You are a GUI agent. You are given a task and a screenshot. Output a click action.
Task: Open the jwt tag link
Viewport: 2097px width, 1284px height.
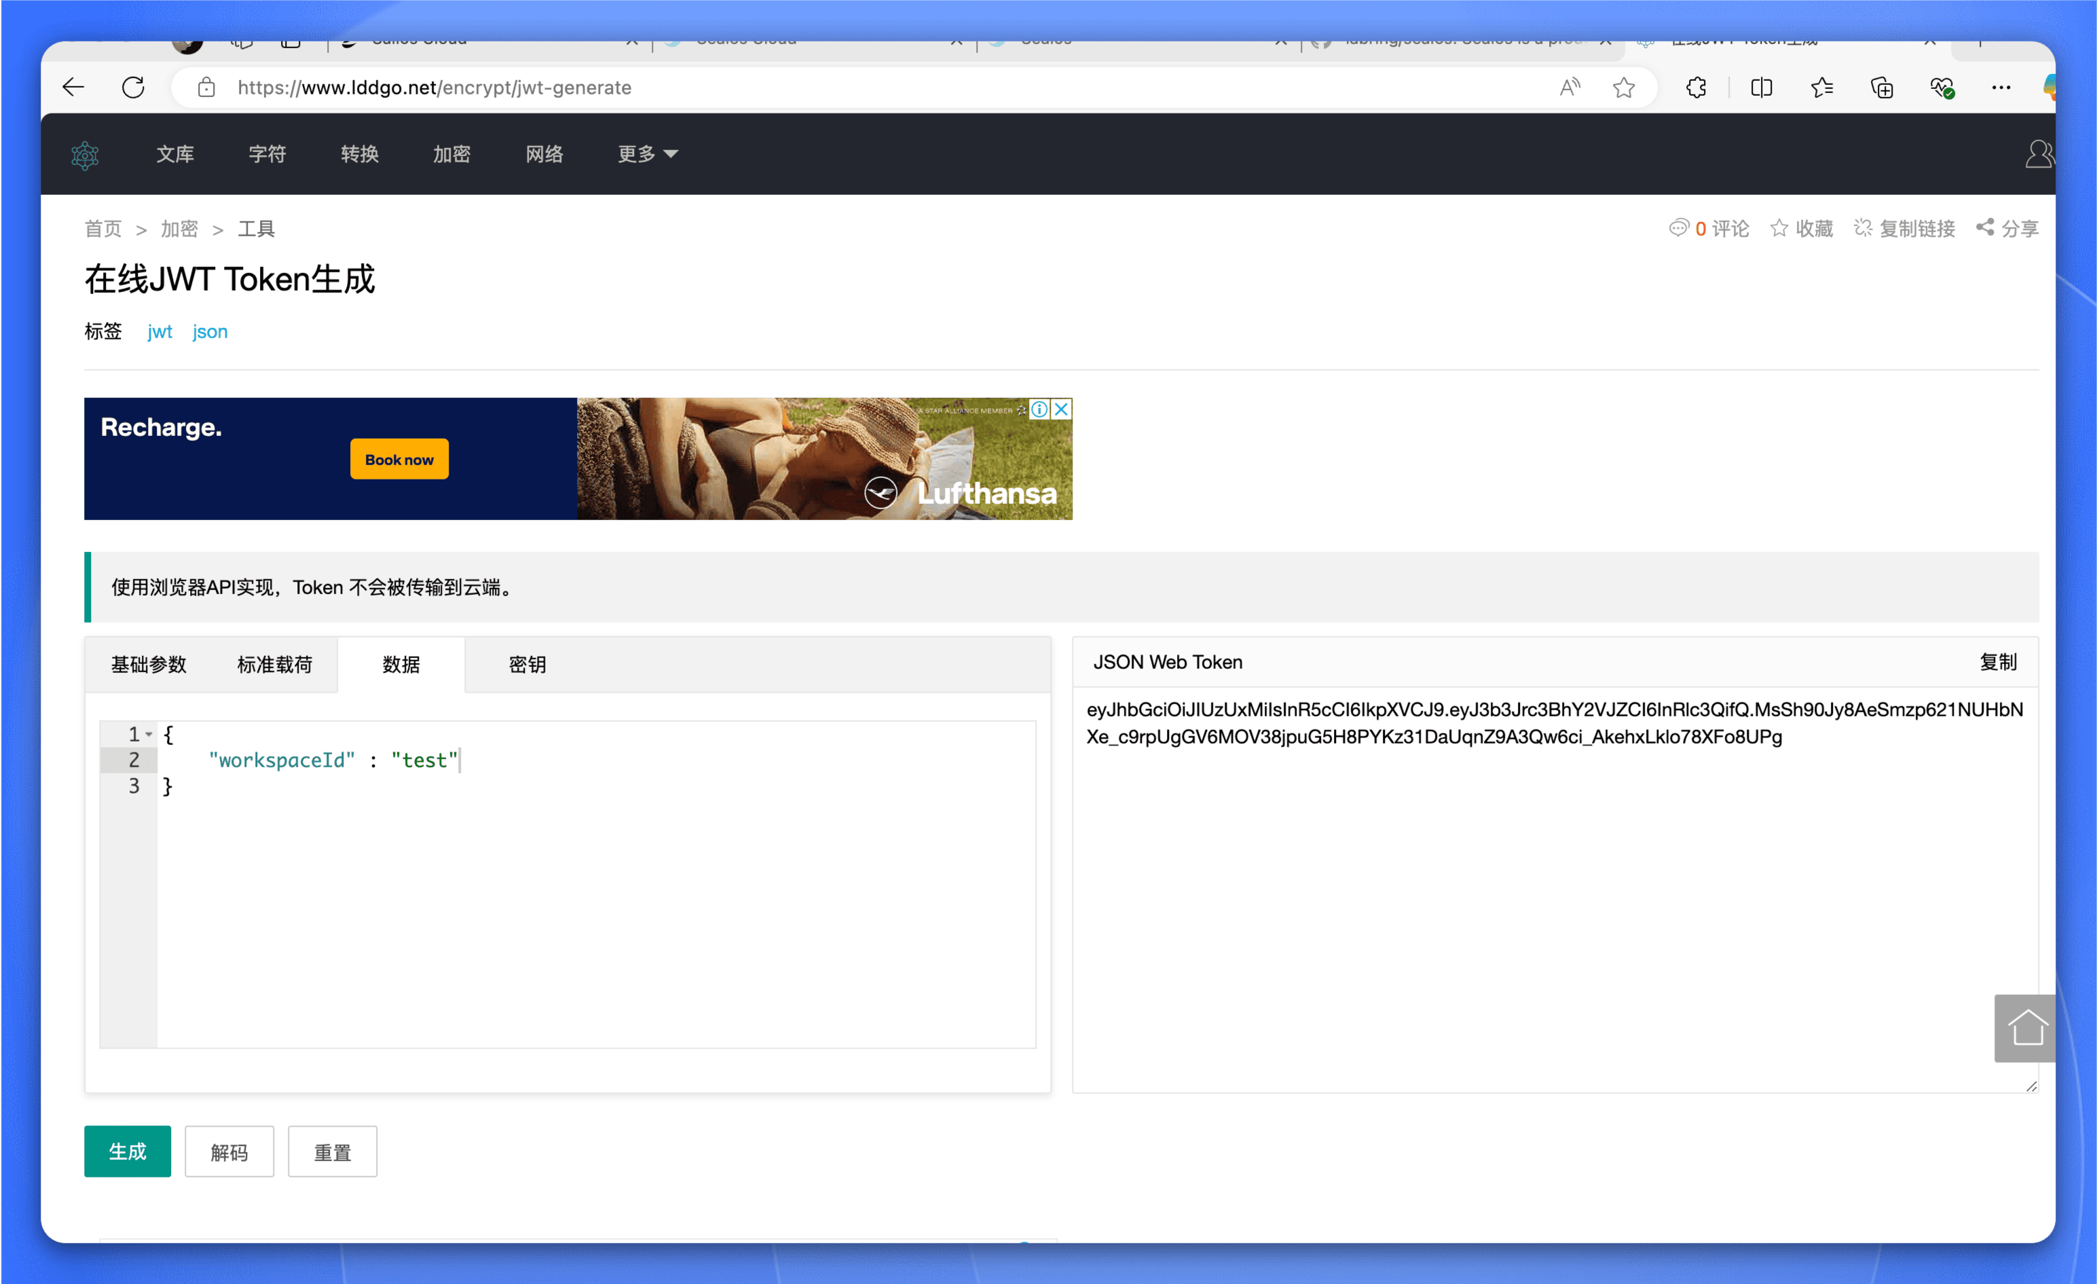(160, 331)
